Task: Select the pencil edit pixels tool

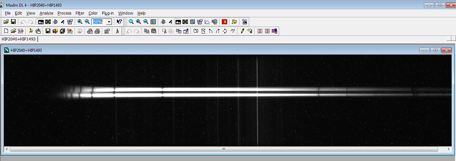Action: [x=242, y=31]
